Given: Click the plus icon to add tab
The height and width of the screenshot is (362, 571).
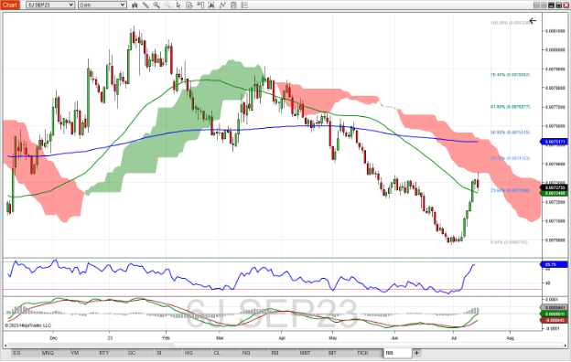Looking at the screenshot, I should tap(416, 353).
